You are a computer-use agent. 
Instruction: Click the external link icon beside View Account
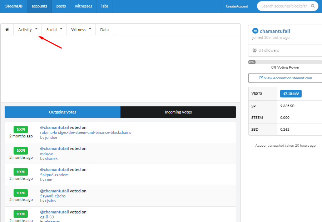pyautogui.click(x=261, y=78)
